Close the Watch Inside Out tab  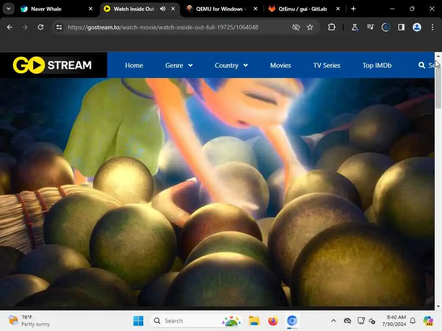(173, 9)
